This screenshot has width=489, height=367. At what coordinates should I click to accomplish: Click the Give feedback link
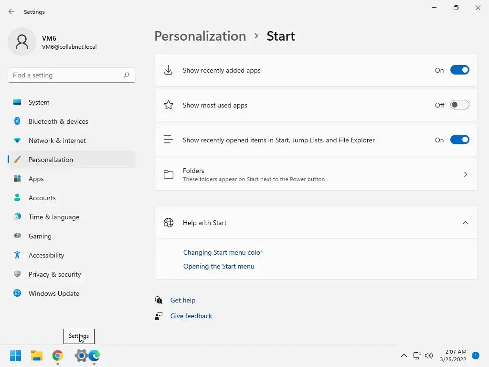191,316
